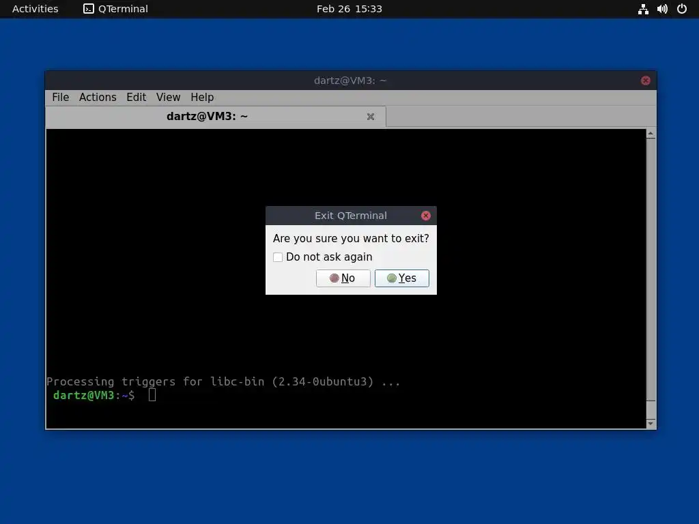The width and height of the screenshot is (699, 524).
Task: Click the network icon in system tray
Action: click(x=643, y=9)
